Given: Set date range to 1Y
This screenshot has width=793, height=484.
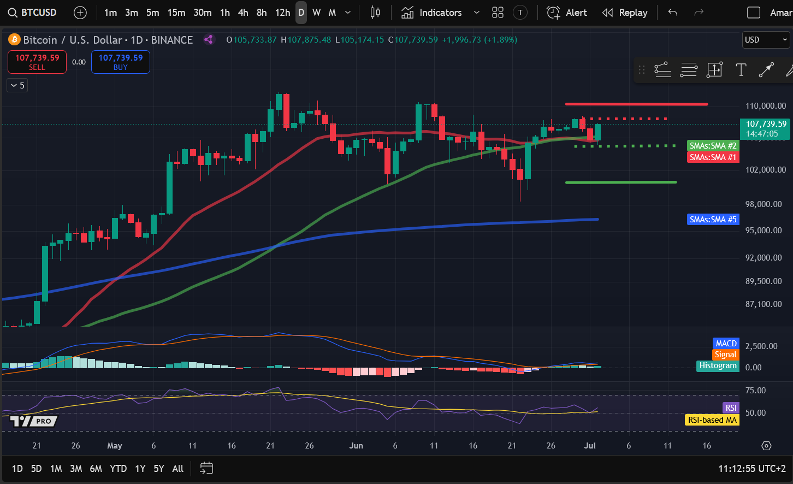Looking at the screenshot, I should [x=140, y=469].
